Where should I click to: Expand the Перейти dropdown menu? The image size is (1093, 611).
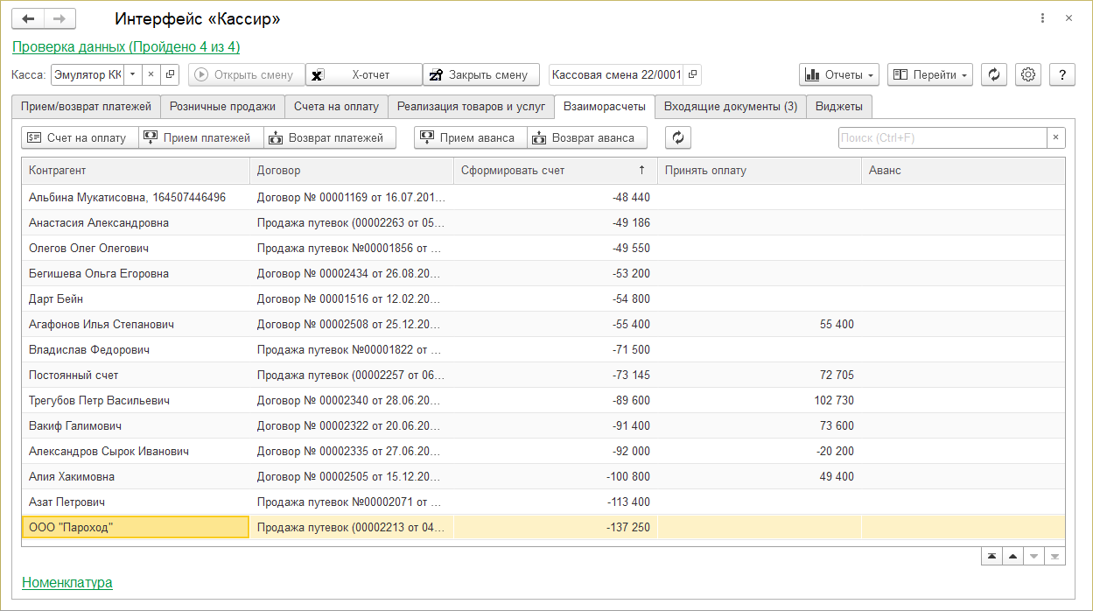pyautogui.click(x=929, y=74)
